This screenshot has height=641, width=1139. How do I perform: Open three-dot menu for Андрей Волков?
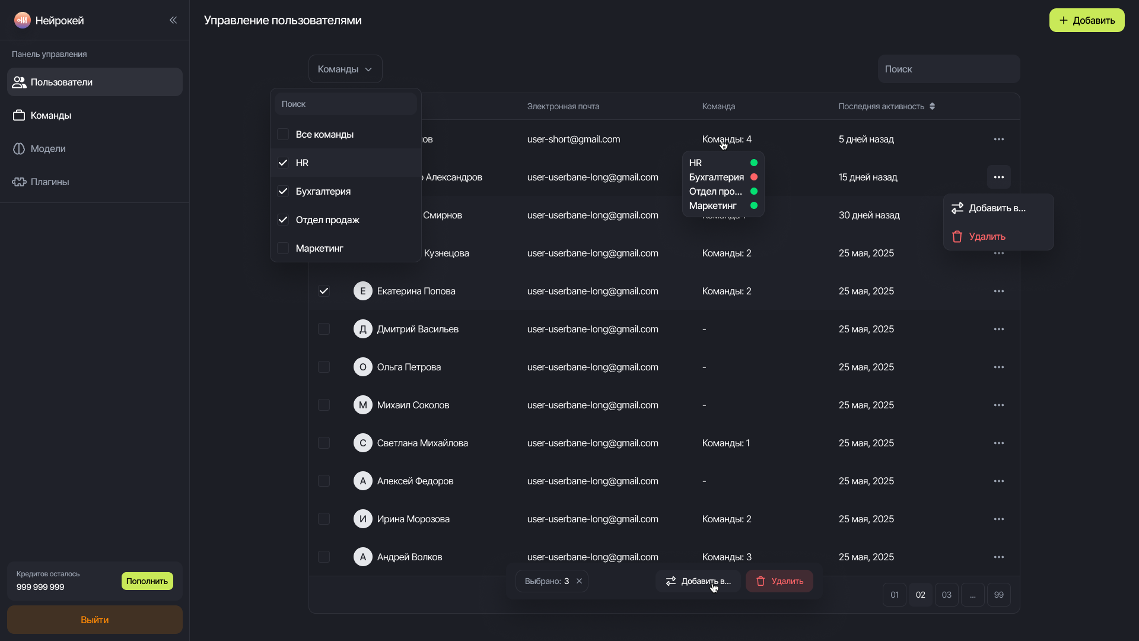tap(998, 557)
